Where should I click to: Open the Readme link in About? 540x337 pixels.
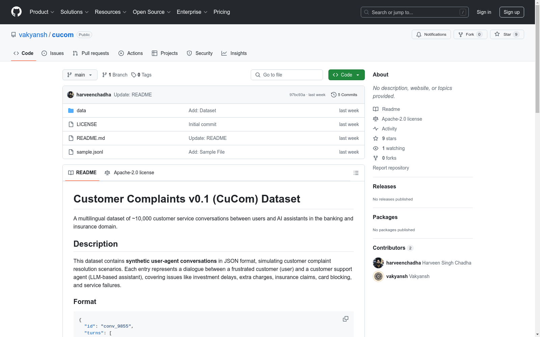pyautogui.click(x=386, y=109)
